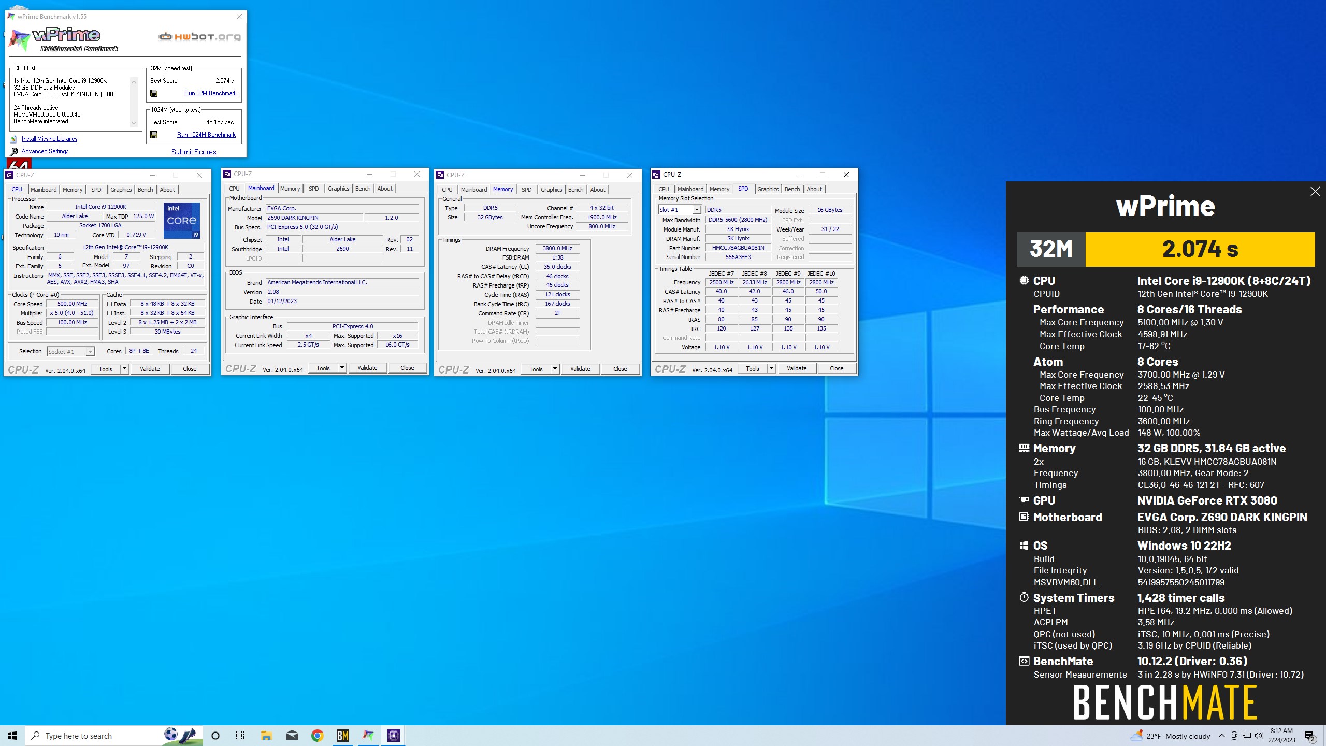This screenshot has height=746, width=1326.
Task: Click the DRAM Frequency 3800.0 MHz value
Action: pos(557,248)
